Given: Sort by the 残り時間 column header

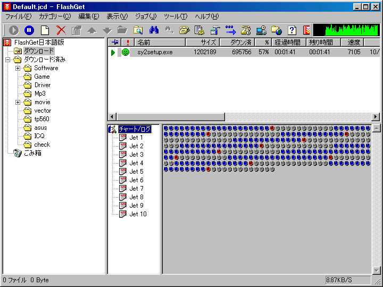Looking at the screenshot, I should 323,43.
